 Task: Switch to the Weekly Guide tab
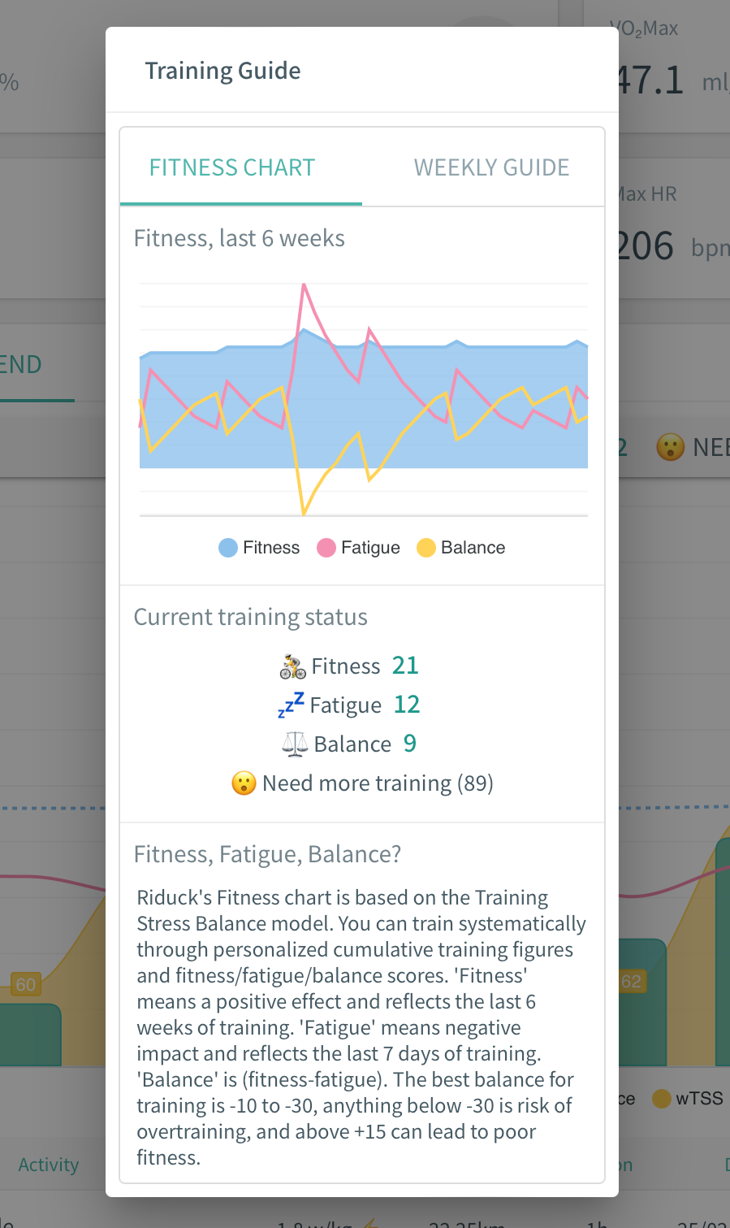click(x=491, y=167)
